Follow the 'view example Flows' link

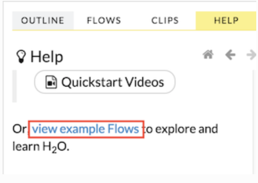(86, 129)
